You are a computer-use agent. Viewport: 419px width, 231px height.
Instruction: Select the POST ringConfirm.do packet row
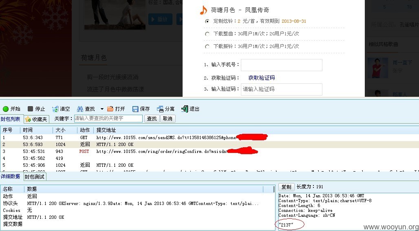(209, 151)
